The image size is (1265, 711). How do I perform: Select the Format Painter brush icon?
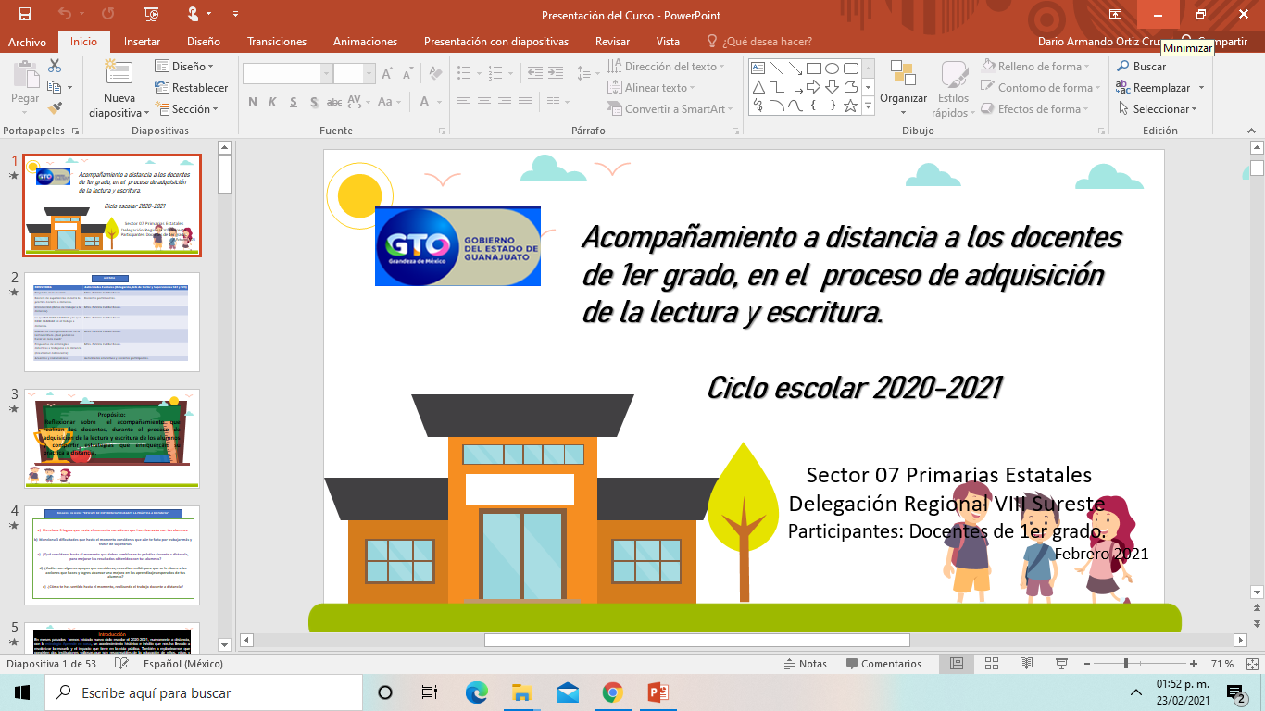tap(55, 108)
